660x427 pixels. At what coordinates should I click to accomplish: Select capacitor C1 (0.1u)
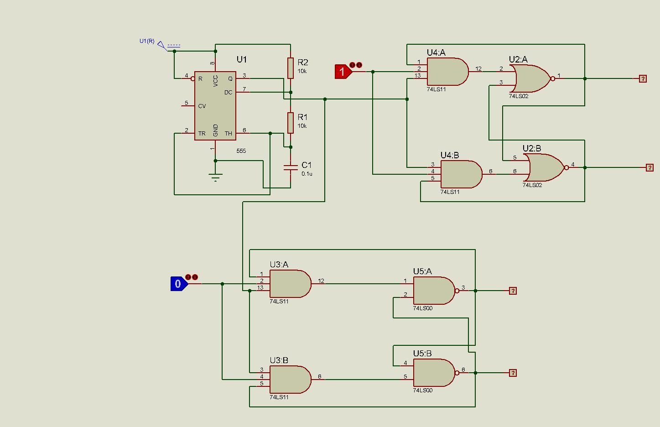291,167
